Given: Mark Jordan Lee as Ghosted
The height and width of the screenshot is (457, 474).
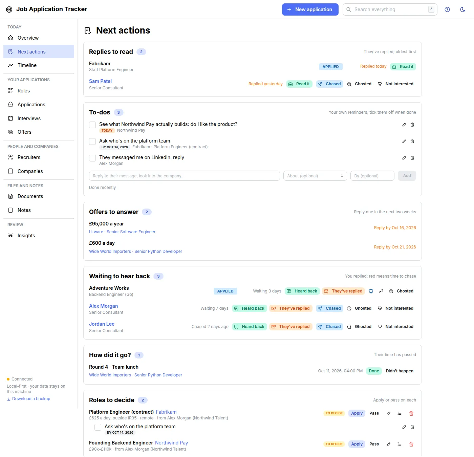Looking at the screenshot, I should click(x=359, y=327).
